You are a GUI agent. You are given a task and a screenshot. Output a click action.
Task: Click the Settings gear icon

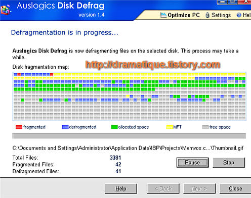(x=207, y=15)
